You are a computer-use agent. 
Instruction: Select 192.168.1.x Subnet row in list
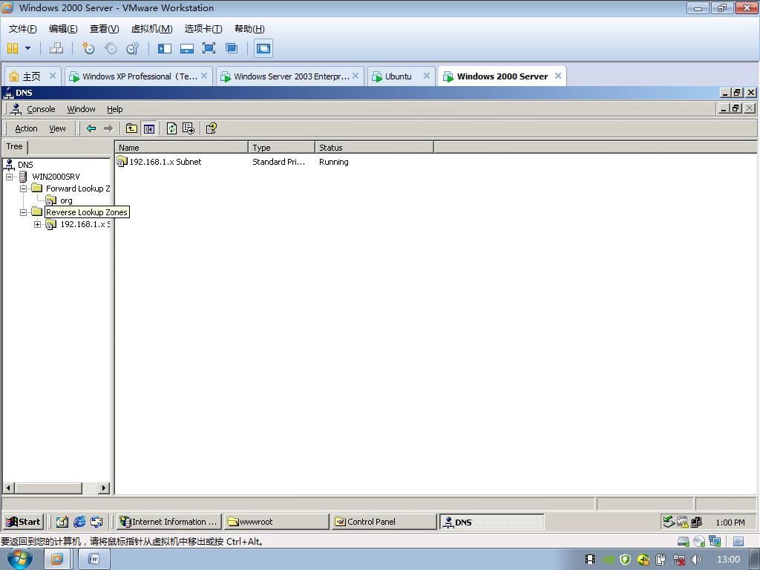click(165, 162)
